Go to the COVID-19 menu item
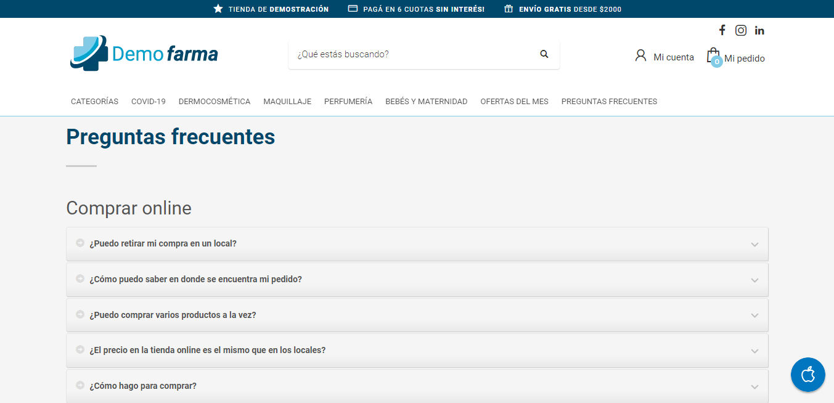This screenshot has width=834, height=403. click(149, 102)
